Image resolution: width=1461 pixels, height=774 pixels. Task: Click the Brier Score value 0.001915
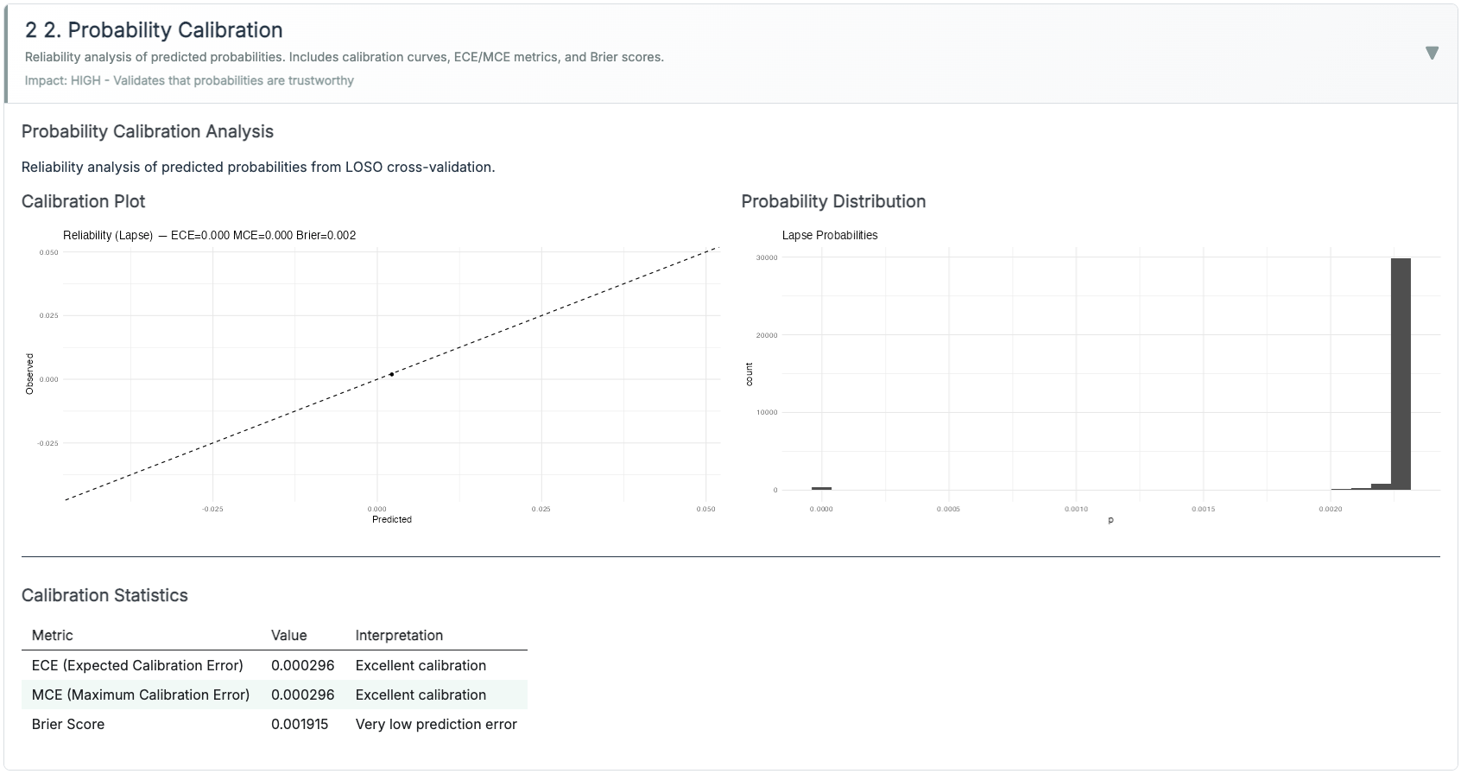click(300, 724)
